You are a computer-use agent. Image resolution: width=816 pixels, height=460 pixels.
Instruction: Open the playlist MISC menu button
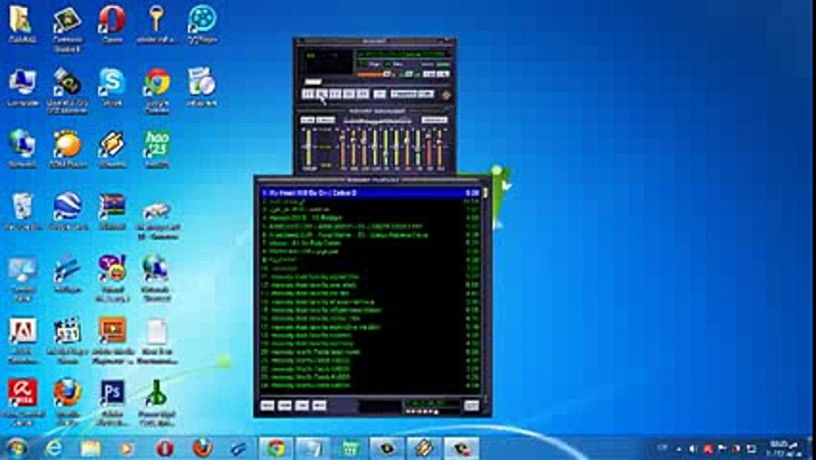[x=319, y=405]
